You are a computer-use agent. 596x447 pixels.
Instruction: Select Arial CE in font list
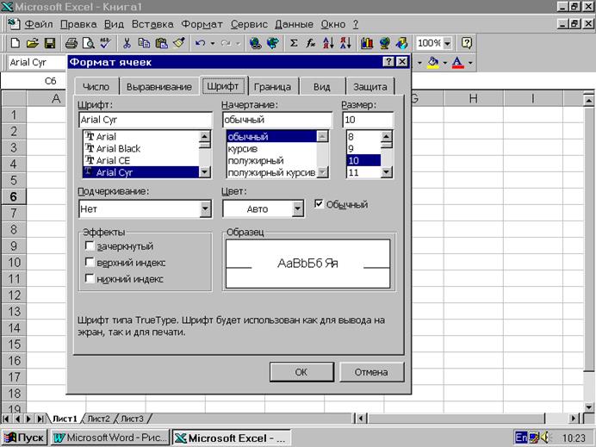[141, 160]
